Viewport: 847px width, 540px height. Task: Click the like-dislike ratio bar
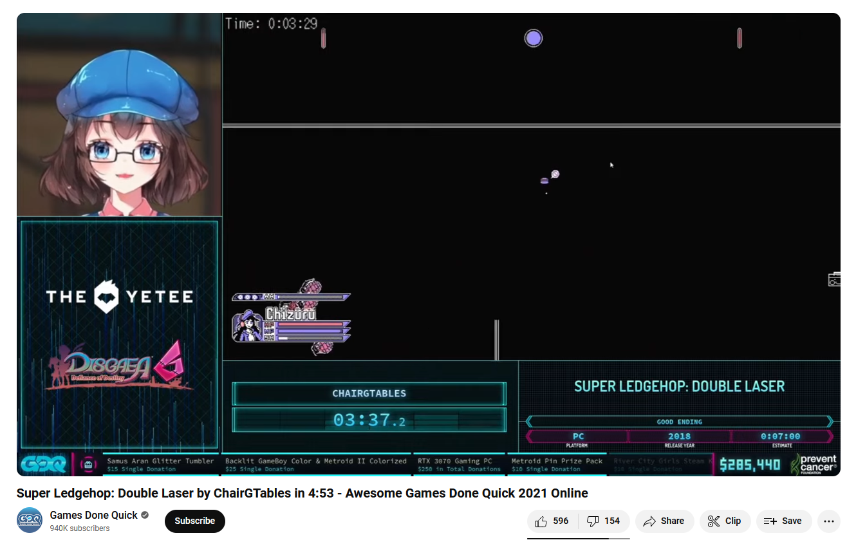[578, 538]
